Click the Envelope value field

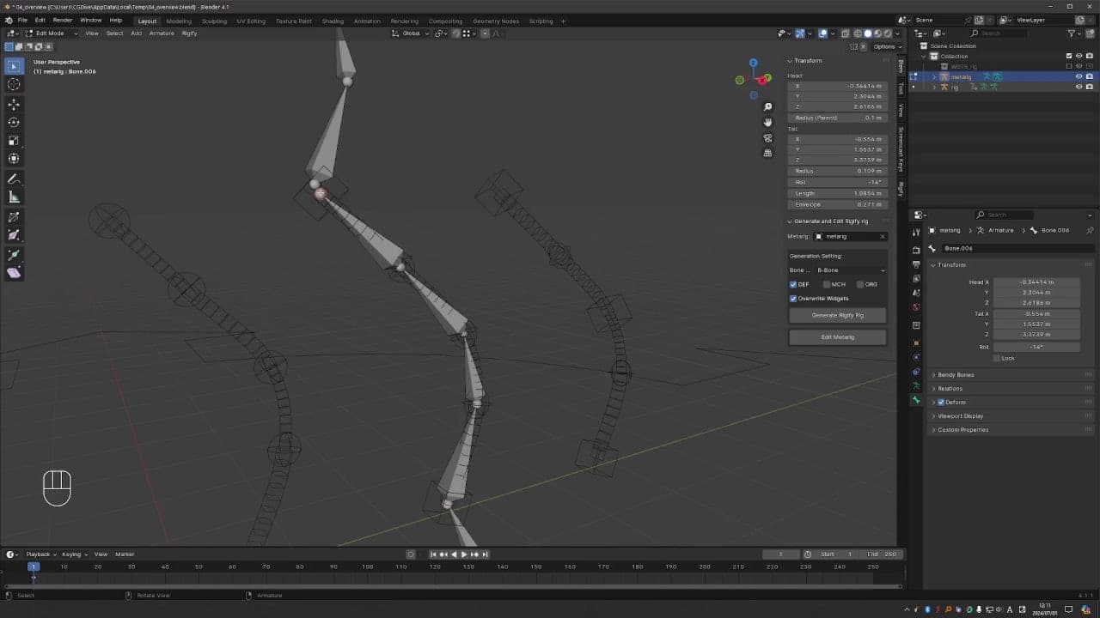pos(839,204)
